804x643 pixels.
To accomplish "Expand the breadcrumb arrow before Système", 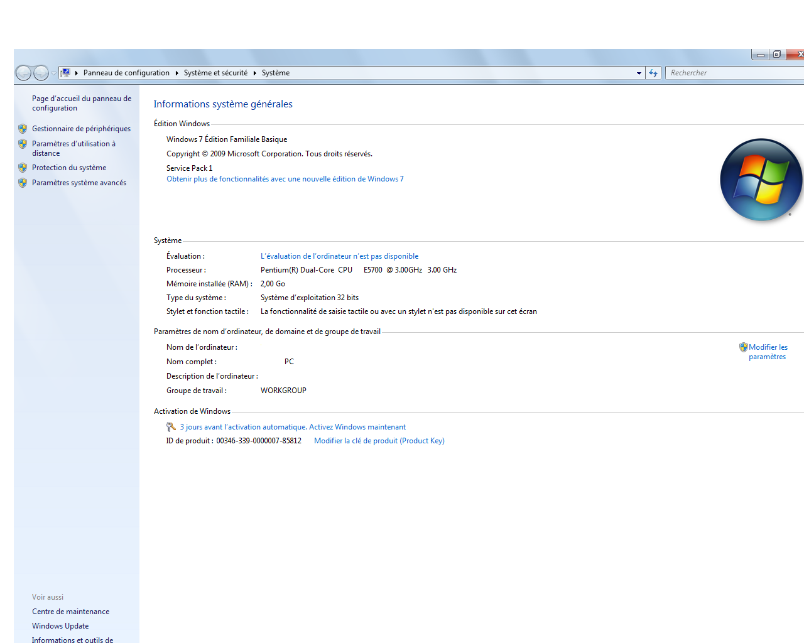I will point(255,73).
